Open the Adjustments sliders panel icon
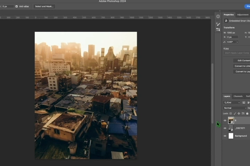The width and height of the screenshot is (250, 166). click(218, 29)
